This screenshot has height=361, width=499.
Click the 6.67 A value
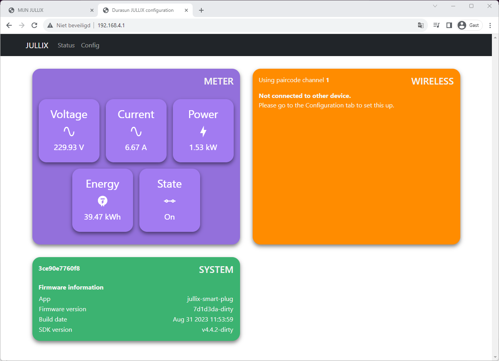pos(136,147)
